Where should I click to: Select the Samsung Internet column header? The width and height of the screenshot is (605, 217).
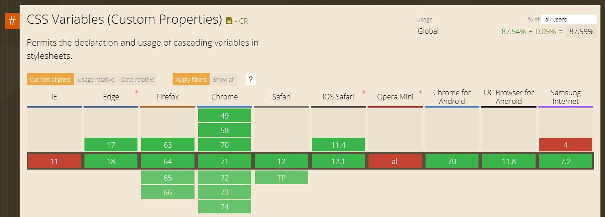[566, 97]
